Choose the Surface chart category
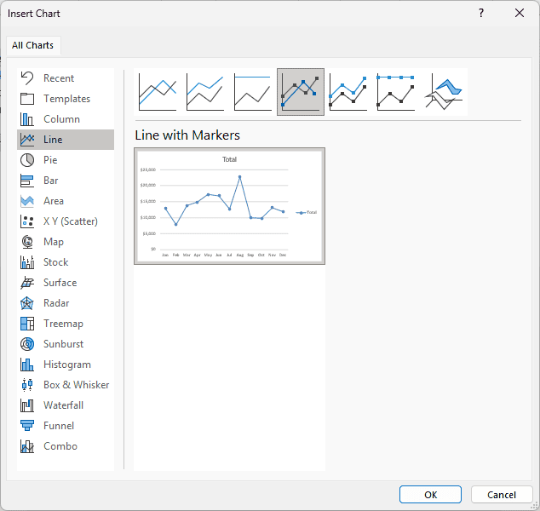The height and width of the screenshot is (511, 540). (x=66, y=283)
